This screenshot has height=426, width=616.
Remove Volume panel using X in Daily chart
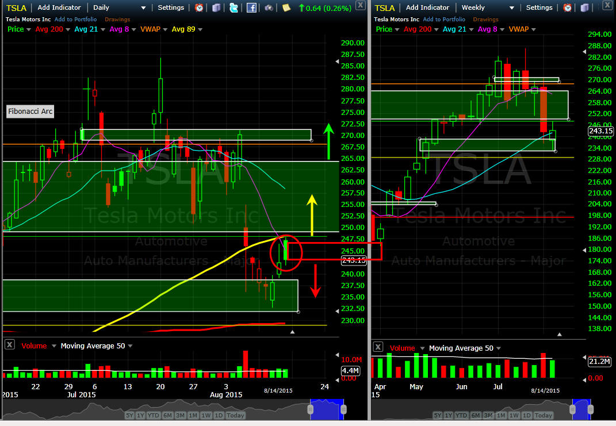[10, 345]
